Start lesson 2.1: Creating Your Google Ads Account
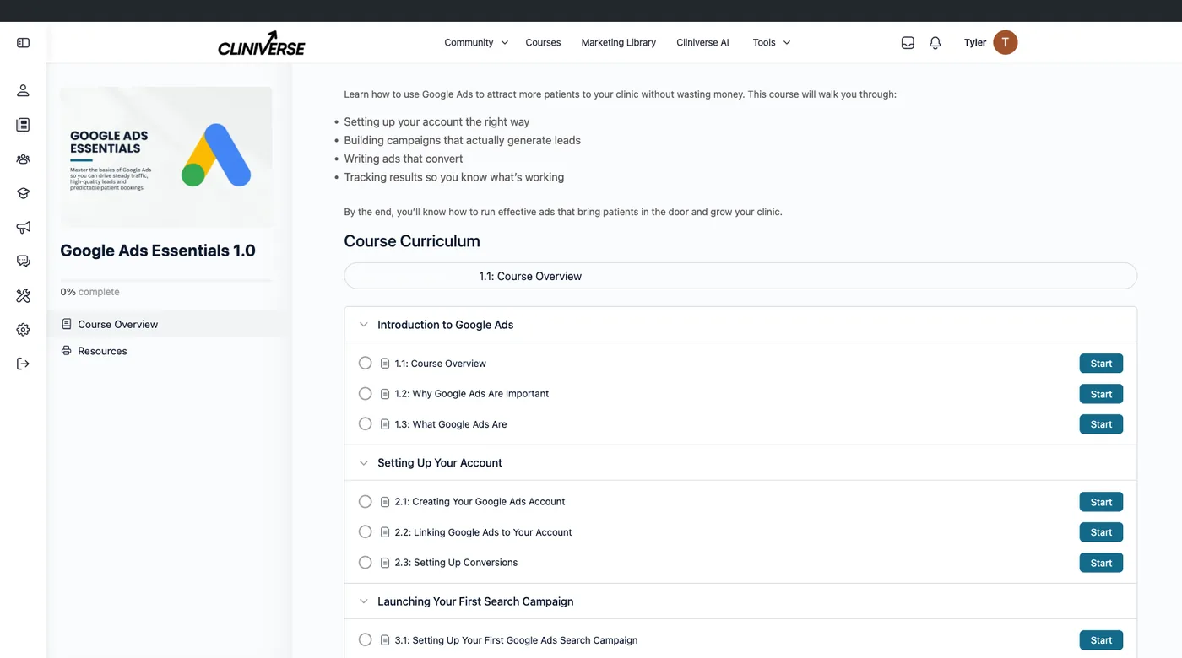Screen dimensions: 1182x658 [1101, 502]
